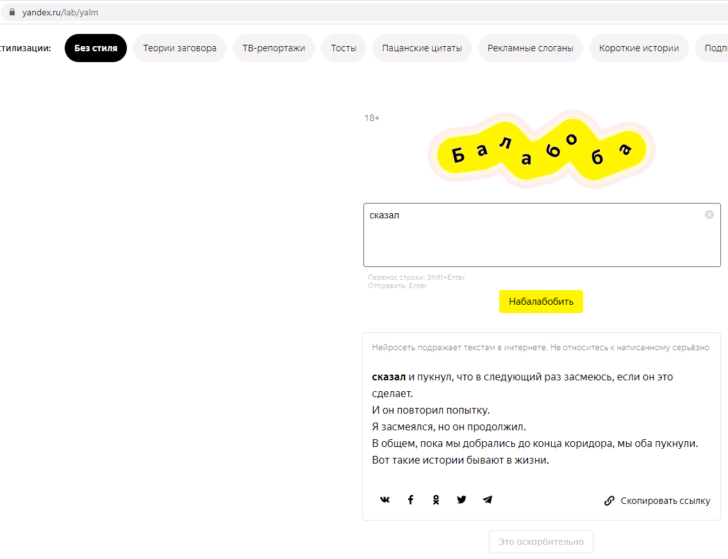Click the yandex.ru/lab/yalm address bar URL
The height and width of the screenshot is (559, 728).
tap(60, 12)
